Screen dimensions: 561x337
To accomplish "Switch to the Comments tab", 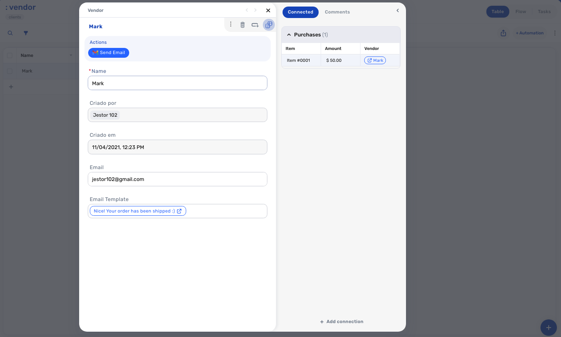I will [x=337, y=12].
